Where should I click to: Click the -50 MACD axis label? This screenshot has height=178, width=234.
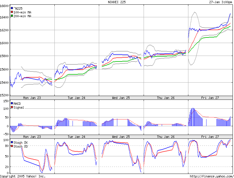click(6, 134)
